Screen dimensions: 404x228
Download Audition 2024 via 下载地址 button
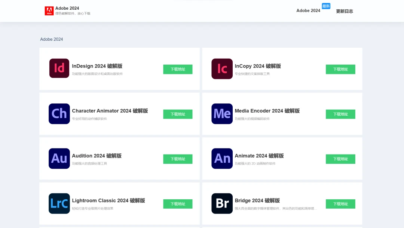tap(178, 159)
